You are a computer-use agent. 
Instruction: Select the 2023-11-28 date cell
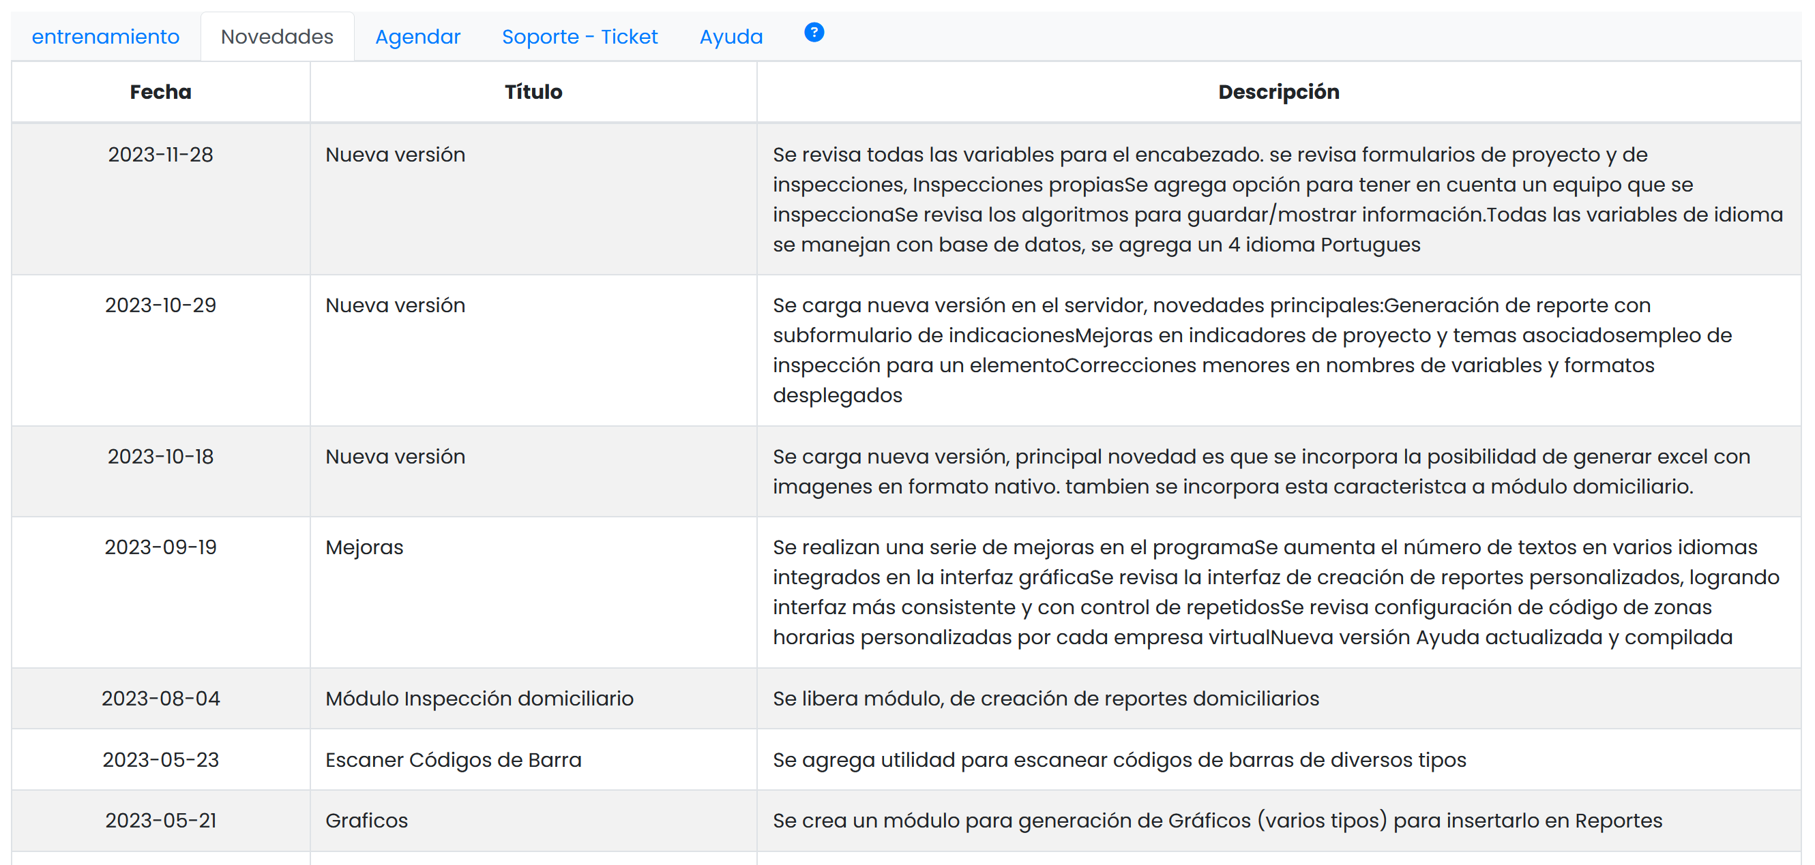tap(161, 155)
